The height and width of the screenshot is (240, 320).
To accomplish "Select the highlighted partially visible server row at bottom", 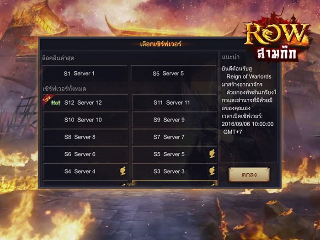I will pos(175,183).
